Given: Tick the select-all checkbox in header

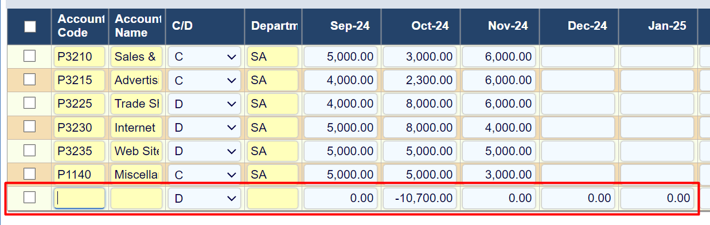Looking at the screenshot, I should [30, 26].
